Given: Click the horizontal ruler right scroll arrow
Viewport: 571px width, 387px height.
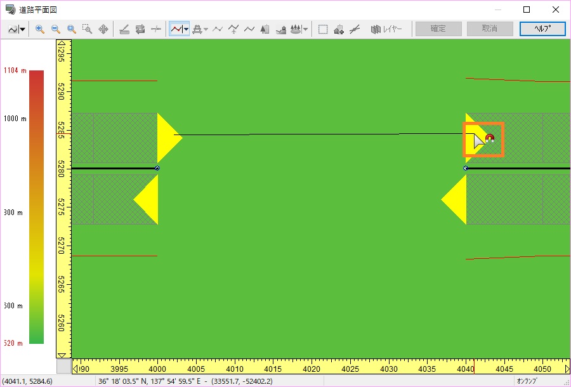Looking at the screenshot, I should (567, 369).
